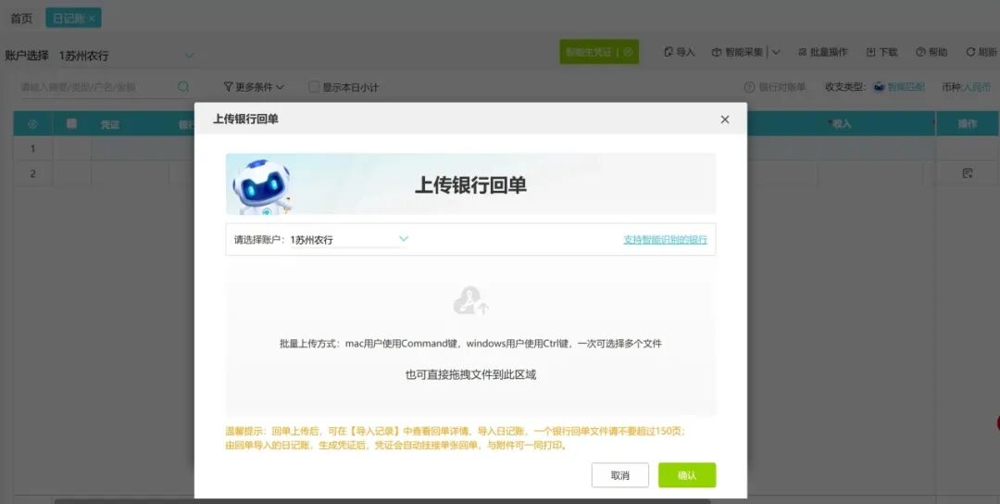This screenshot has height=504, width=1000.
Task: Click the gear icon on the 智能生凭证 button
Action: click(628, 52)
